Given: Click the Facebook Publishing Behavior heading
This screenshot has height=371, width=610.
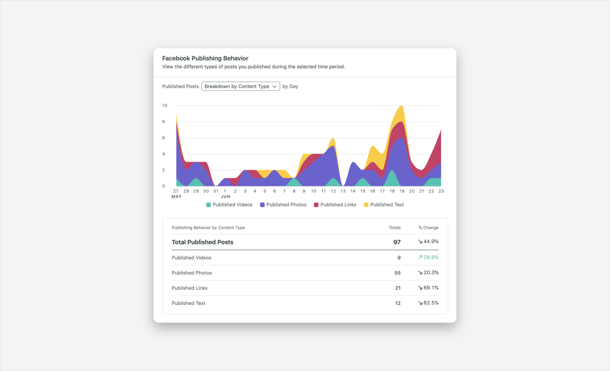Looking at the screenshot, I should click(205, 58).
